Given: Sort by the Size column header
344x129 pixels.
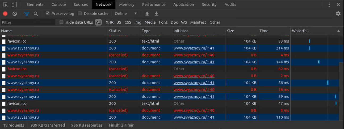Looking at the screenshot, I should (x=242, y=31).
